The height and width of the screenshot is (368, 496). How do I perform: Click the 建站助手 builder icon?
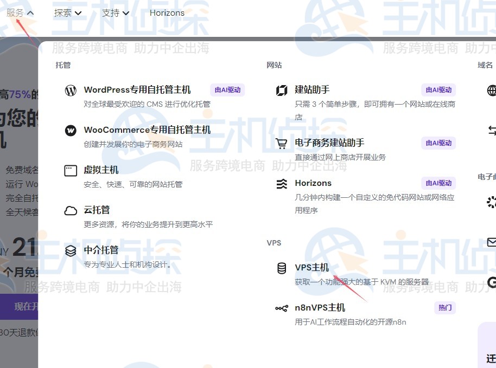tap(282, 91)
